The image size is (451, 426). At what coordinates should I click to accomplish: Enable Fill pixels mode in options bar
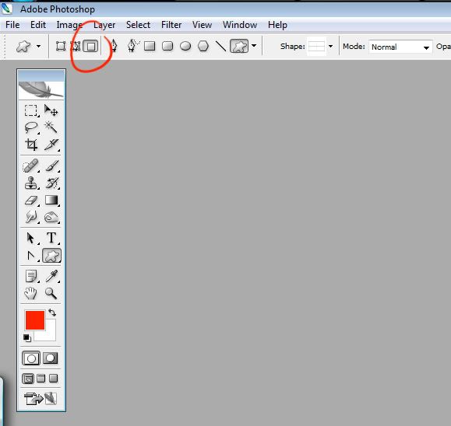(x=91, y=46)
